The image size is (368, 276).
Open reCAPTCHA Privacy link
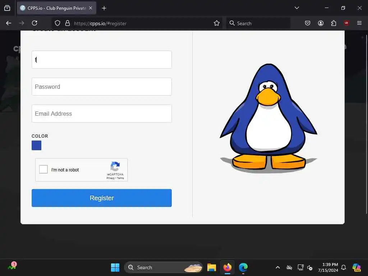click(x=110, y=178)
